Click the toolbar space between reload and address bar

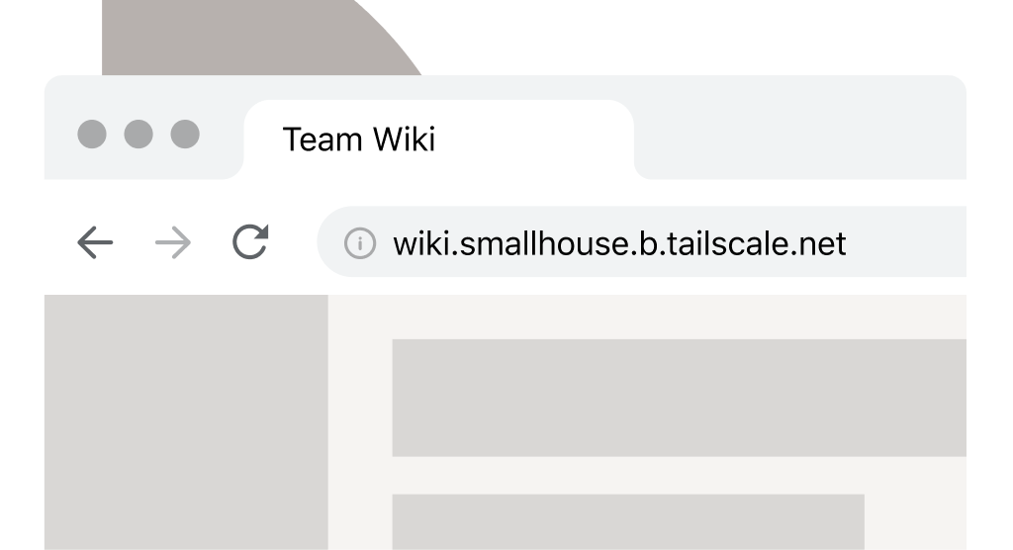click(x=293, y=241)
